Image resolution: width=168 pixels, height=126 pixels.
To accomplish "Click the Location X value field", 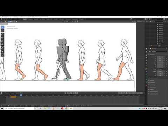I will click(160, 57).
